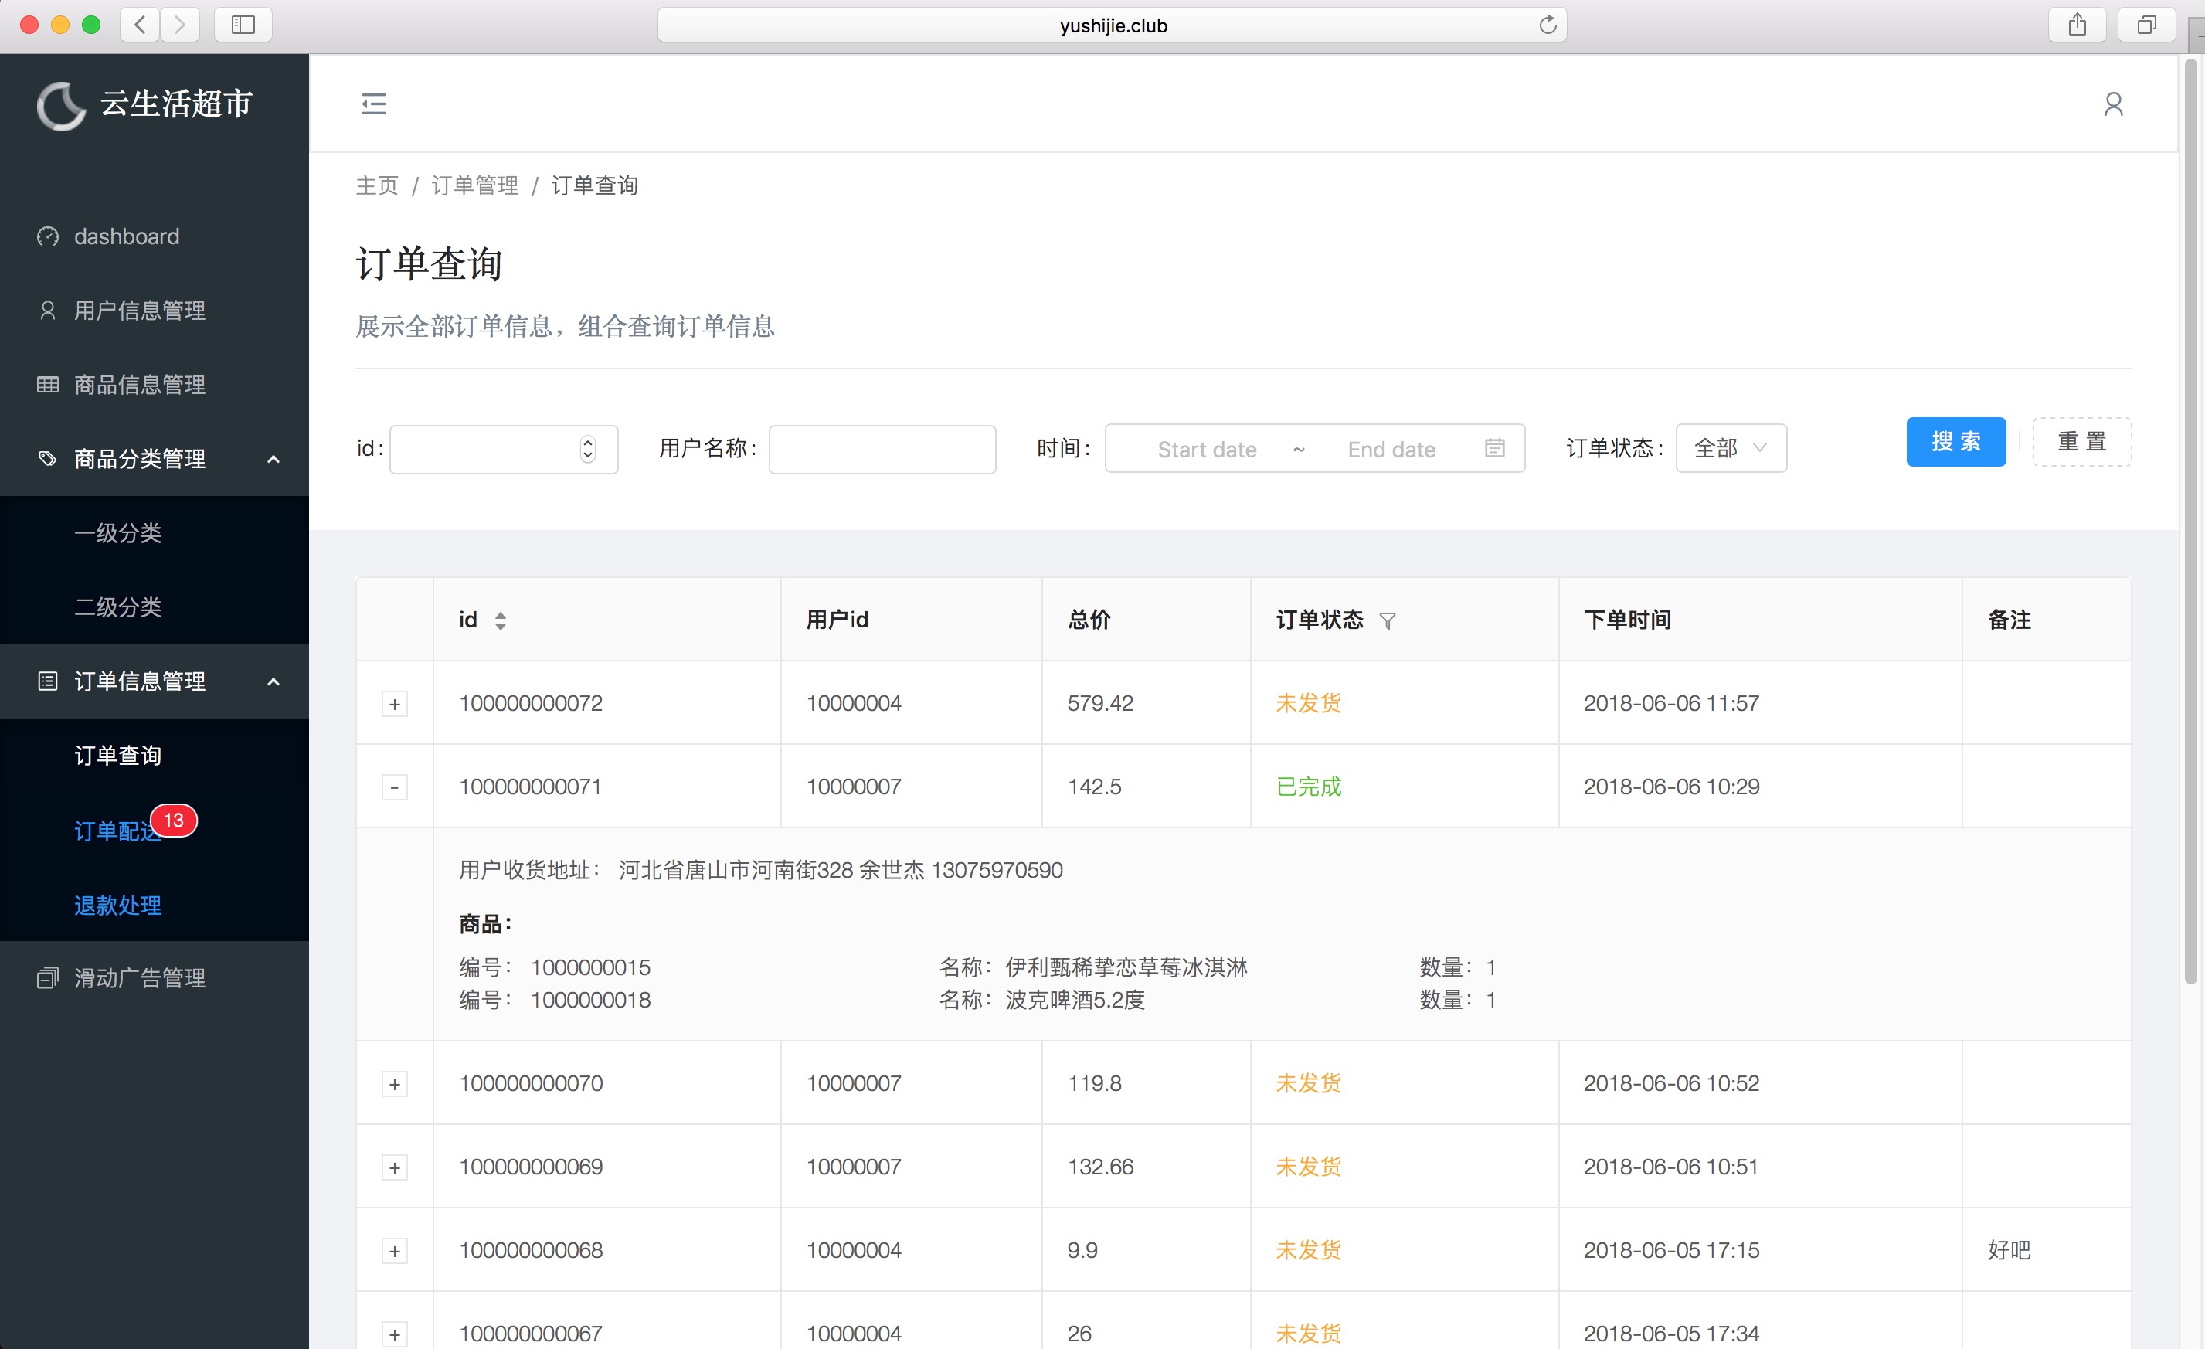The width and height of the screenshot is (2205, 1349).
Task: Expand order row 100000000072
Action: tap(395, 704)
